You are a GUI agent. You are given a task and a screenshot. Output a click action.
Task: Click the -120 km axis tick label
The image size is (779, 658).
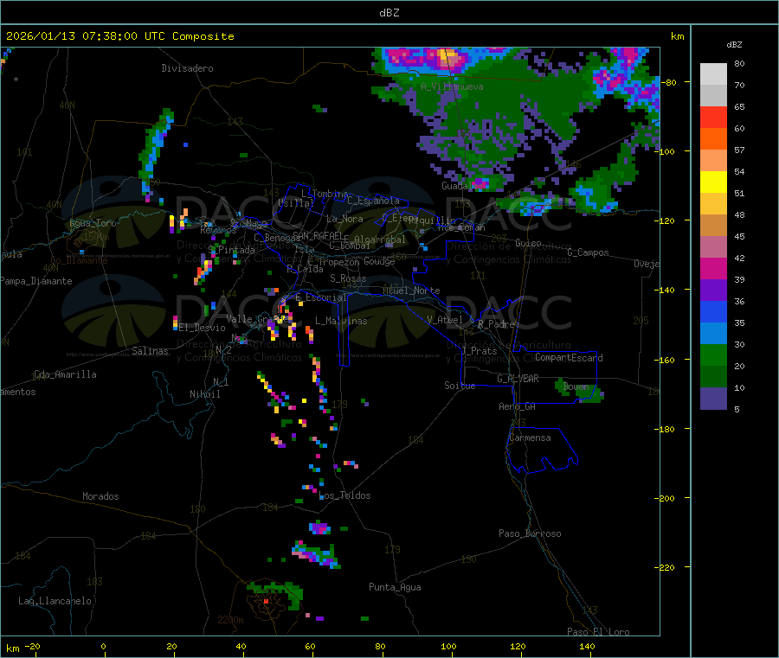666,220
